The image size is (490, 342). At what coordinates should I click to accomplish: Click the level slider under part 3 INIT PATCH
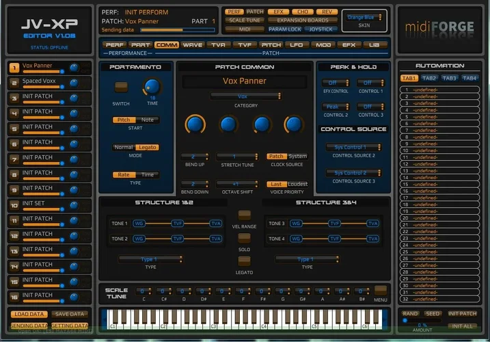[x=44, y=101]
